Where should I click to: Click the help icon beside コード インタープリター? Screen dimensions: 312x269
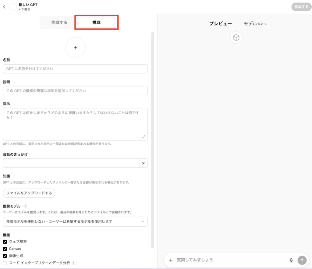(x=74, y=263)
